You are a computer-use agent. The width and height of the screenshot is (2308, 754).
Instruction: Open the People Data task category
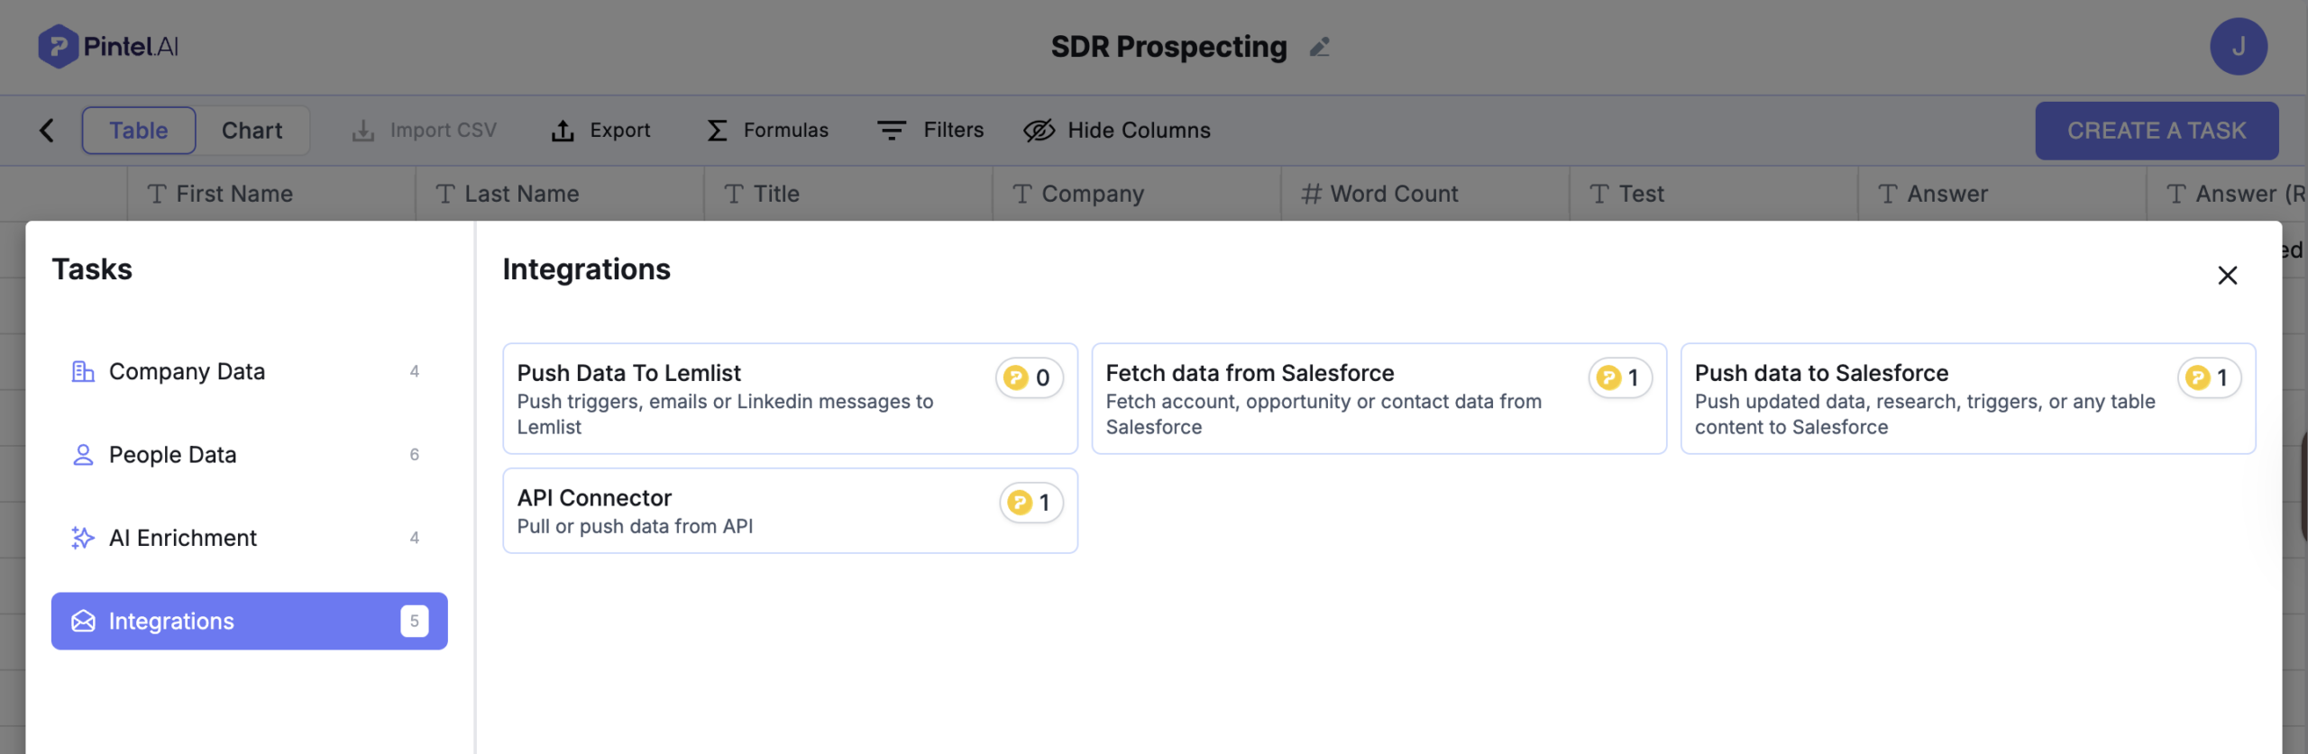[x=250, y=455]
